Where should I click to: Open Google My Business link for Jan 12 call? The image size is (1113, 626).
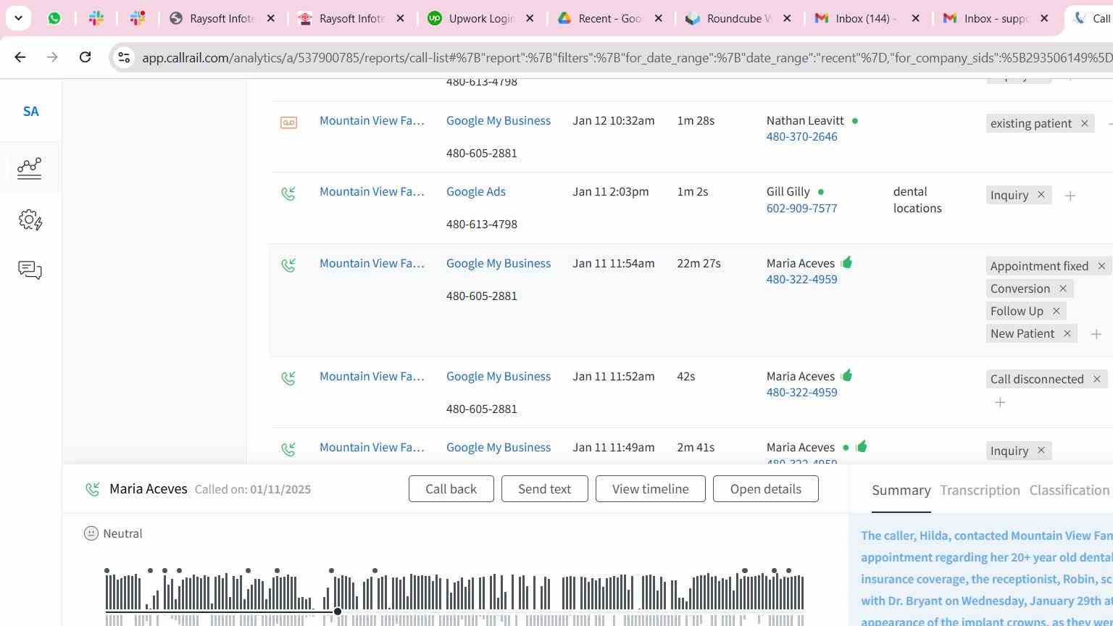pyautogui.click(x=499, y=121)
